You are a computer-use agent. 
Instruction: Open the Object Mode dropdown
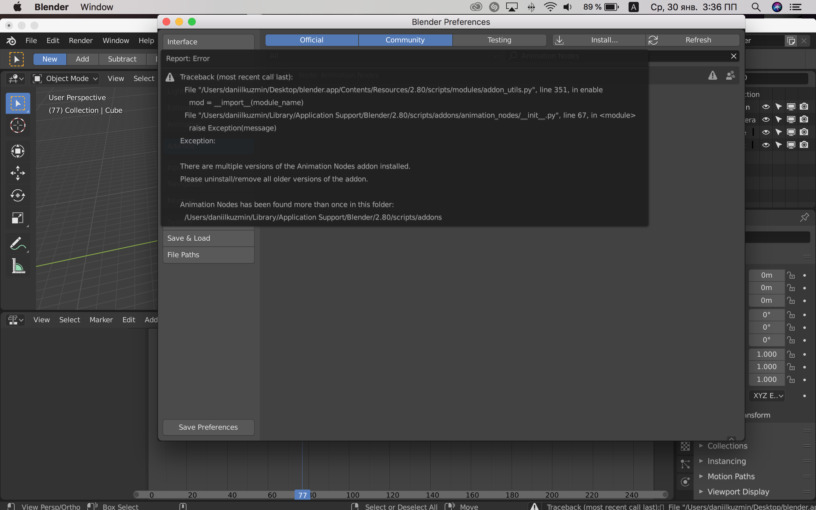tap(65, 79)
